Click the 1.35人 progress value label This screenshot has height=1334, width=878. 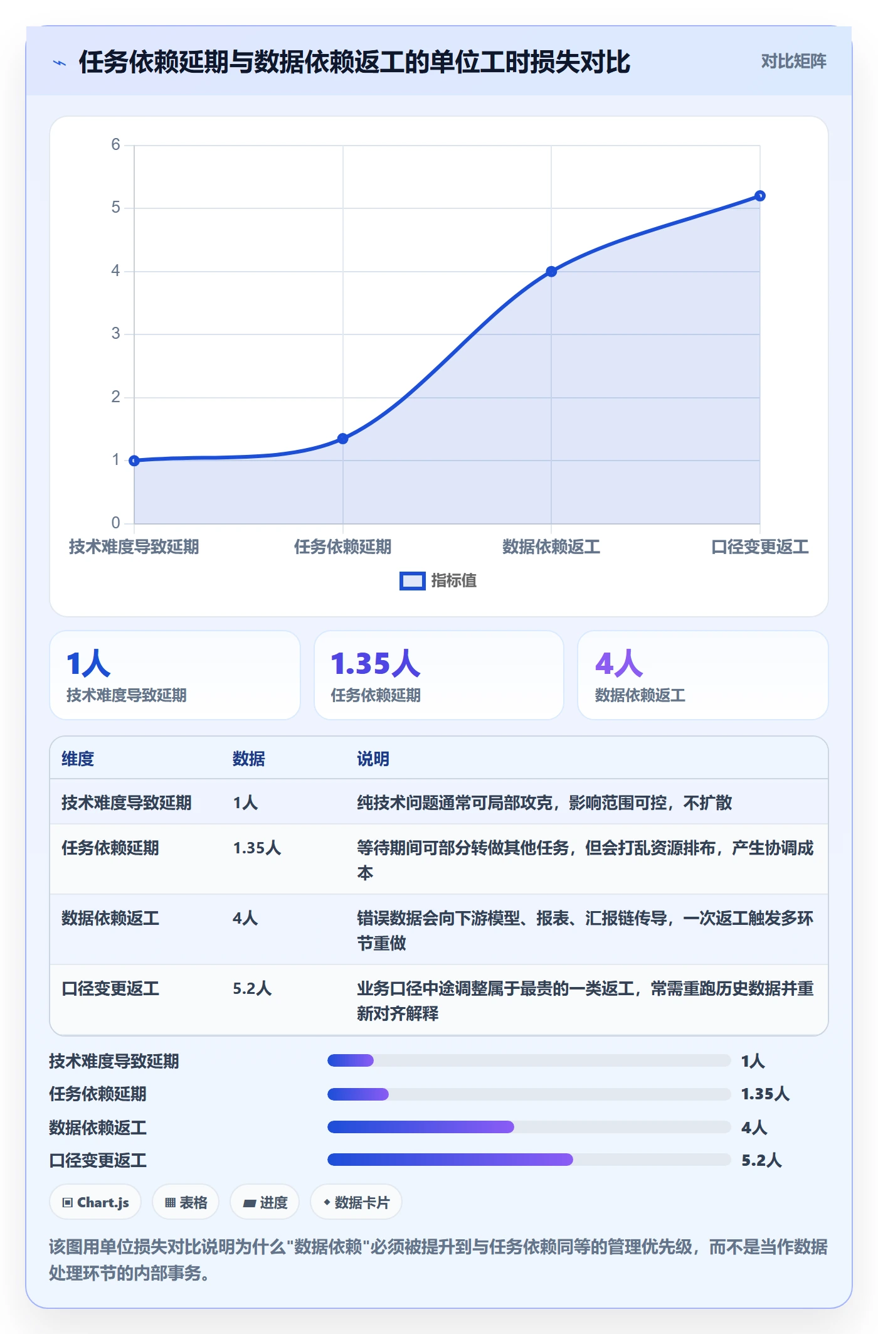click(x=765, y=1094)
